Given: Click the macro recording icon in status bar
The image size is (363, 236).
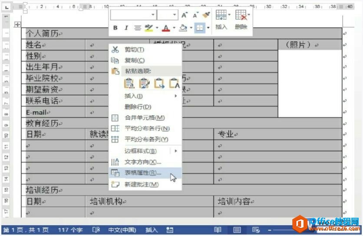Looking at the screenshot, I should (170, 230).
